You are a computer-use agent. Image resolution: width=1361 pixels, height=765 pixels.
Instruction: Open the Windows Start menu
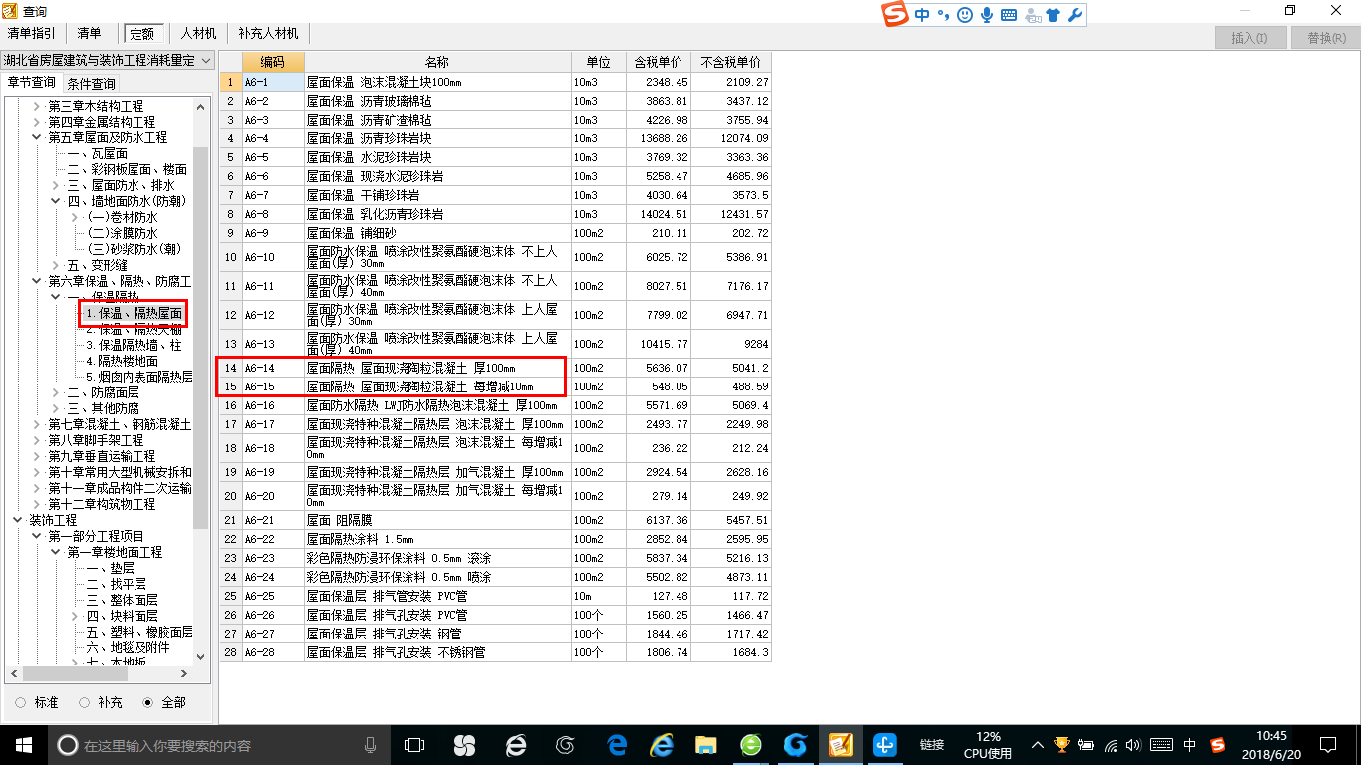click(24, 745)
